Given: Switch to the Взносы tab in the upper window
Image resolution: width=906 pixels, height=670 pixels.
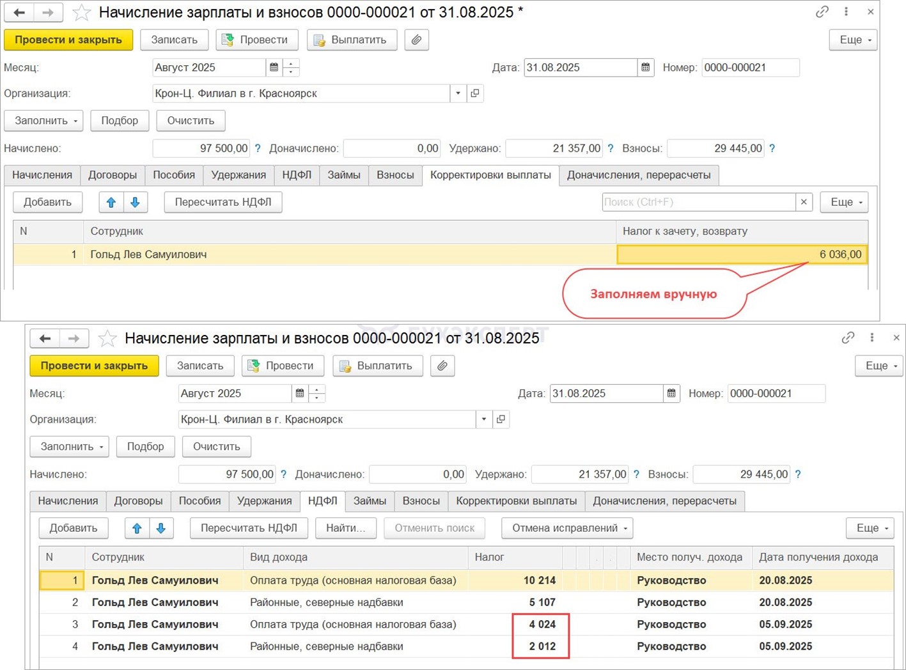Looking at the screenshot, I should point(394,175).
